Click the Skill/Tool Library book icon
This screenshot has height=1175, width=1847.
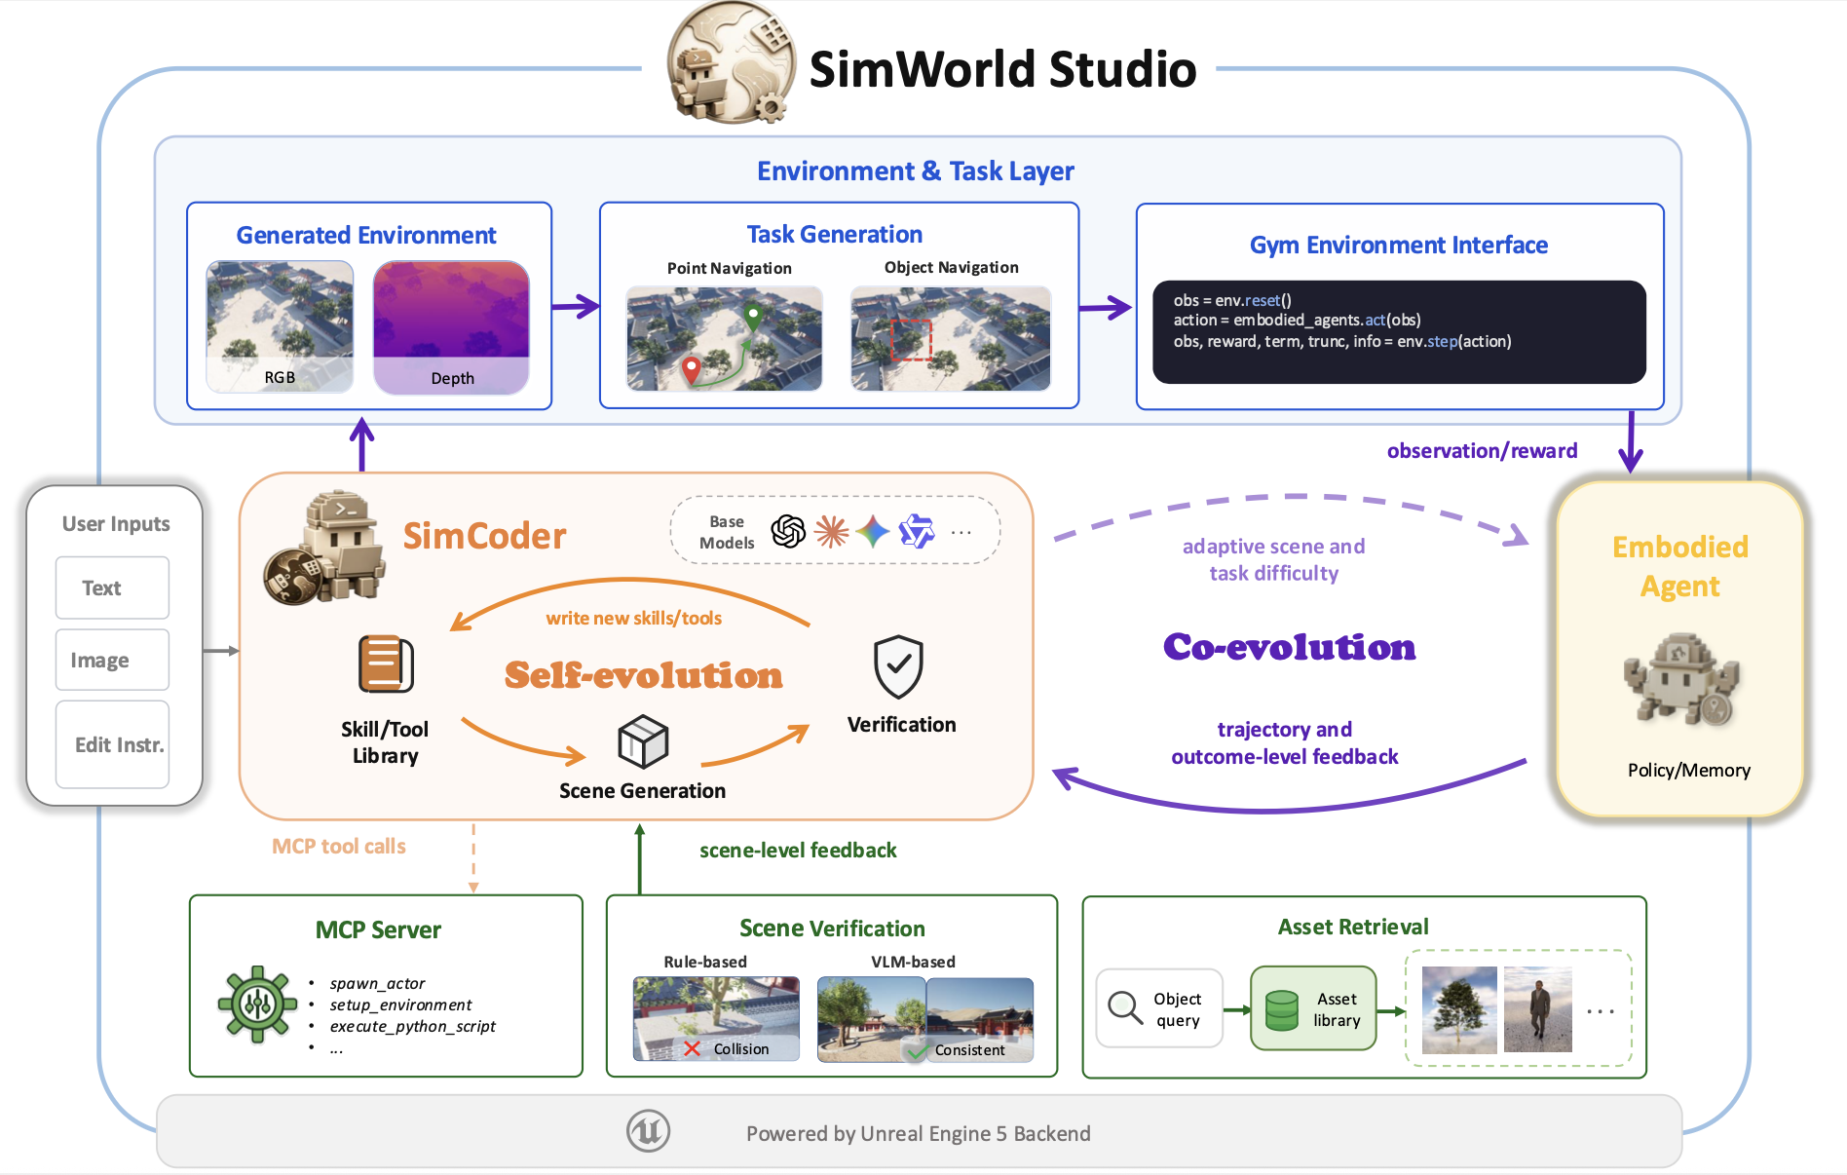coord(386,663)
